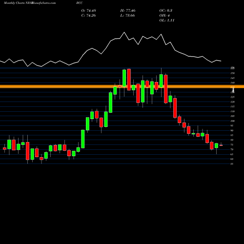Viewport: 244px width, 244px height.
Task: Click the peak of the white indicator line
Action: [x=124, y=32]
